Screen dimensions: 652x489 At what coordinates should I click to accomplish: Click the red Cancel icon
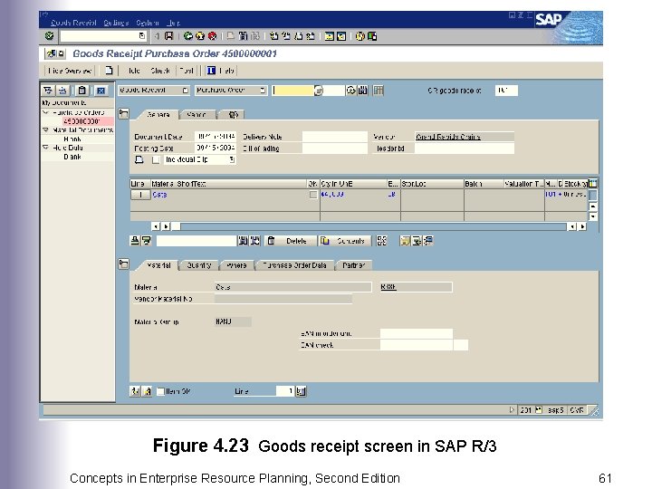tap(212, 36)
